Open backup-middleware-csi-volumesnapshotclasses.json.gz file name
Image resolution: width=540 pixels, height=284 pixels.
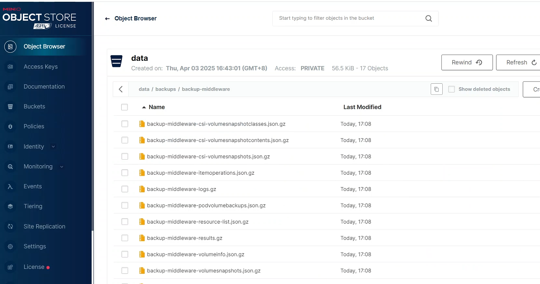point(216,124)
